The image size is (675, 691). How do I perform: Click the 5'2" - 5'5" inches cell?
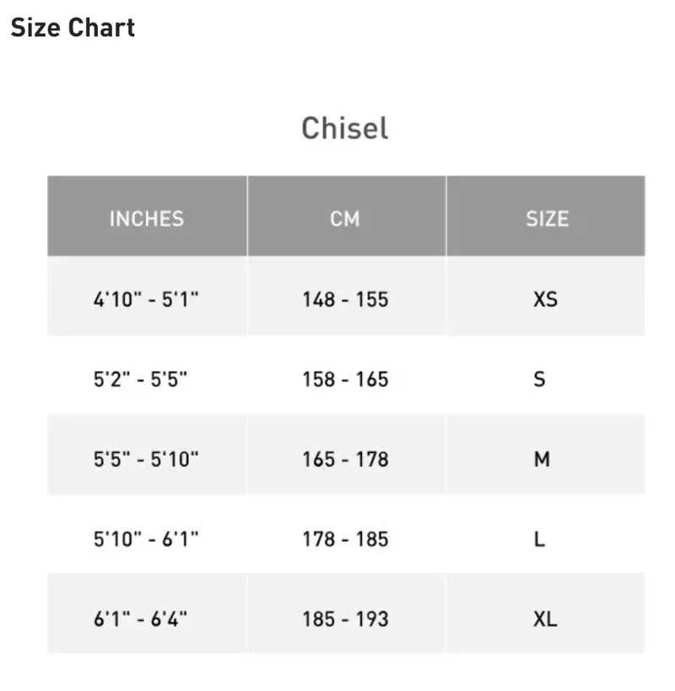pos(141,379)
